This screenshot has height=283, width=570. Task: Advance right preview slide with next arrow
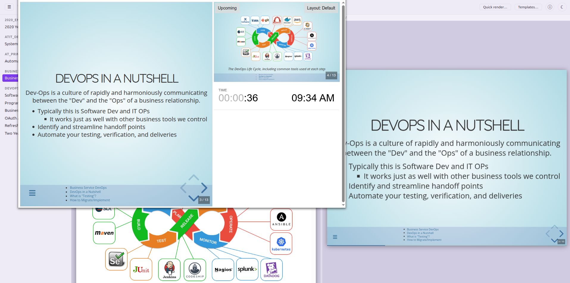coord(561,234)
